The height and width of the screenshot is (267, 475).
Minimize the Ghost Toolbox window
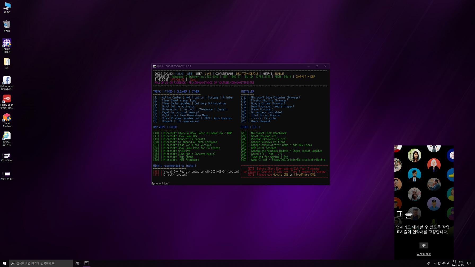309,66
